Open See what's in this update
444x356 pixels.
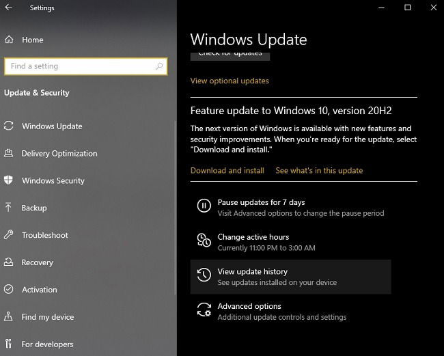pyautogui.click(x=319, y=171)
